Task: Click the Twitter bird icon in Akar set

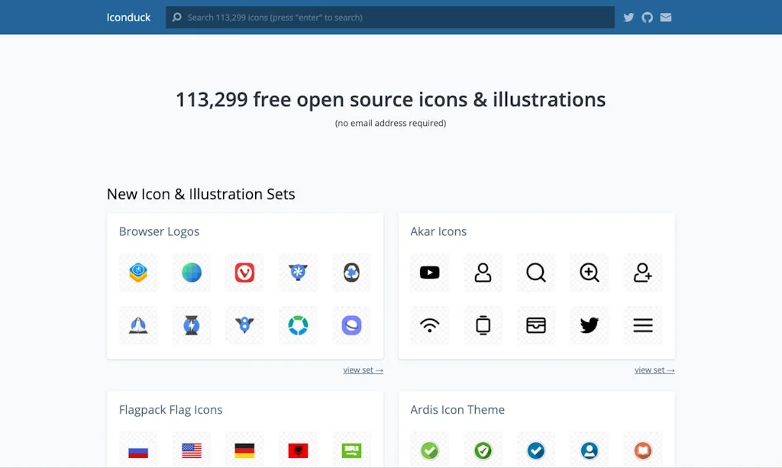Action: coord(589,325)
